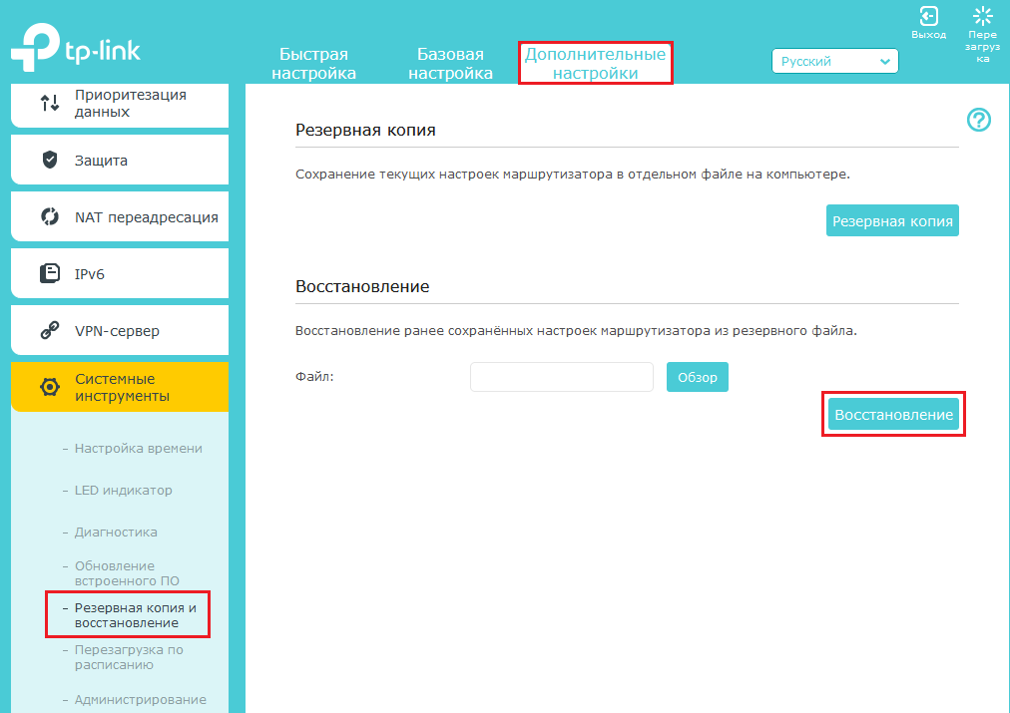Viewport: 1010px width, 713px height.
Task: Click the Файл path input field
Action: pyautogui.click(x=562, y=377)
